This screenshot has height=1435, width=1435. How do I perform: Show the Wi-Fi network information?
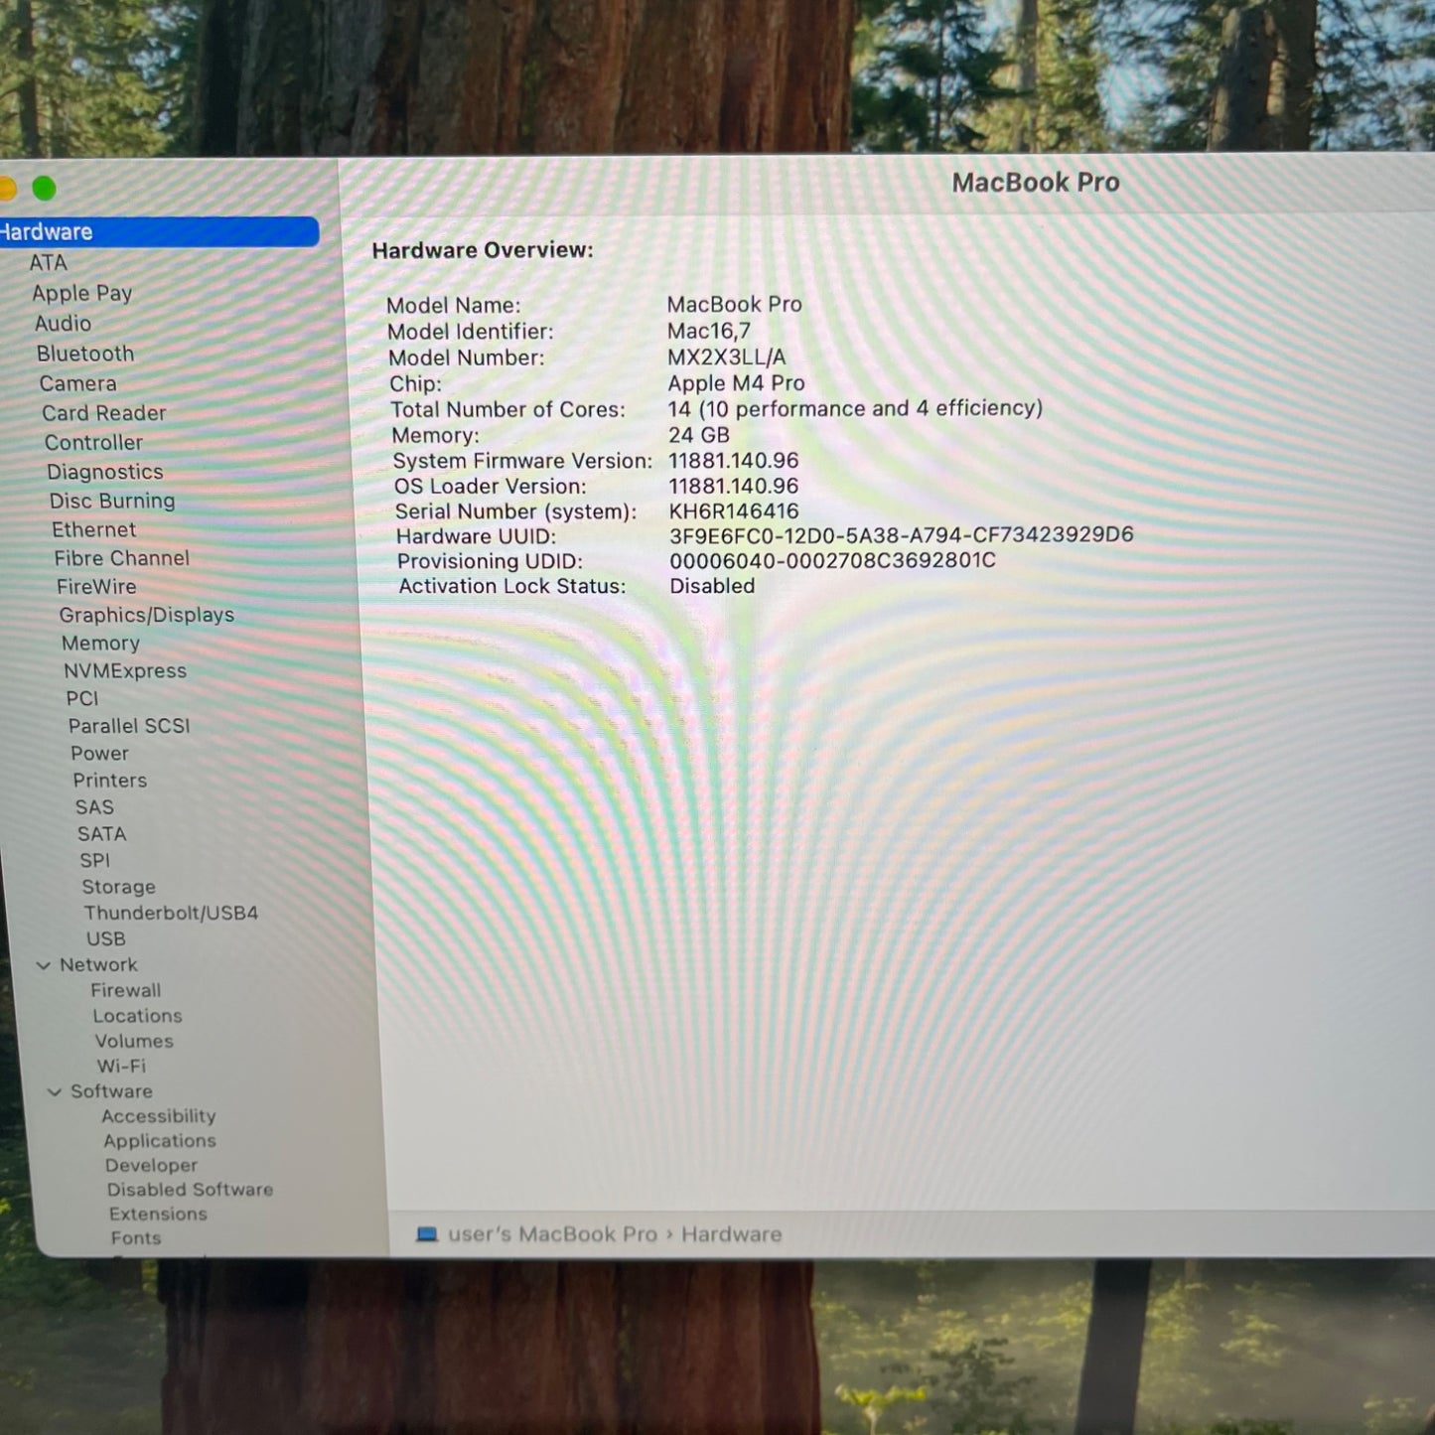tap(121, 1066)
